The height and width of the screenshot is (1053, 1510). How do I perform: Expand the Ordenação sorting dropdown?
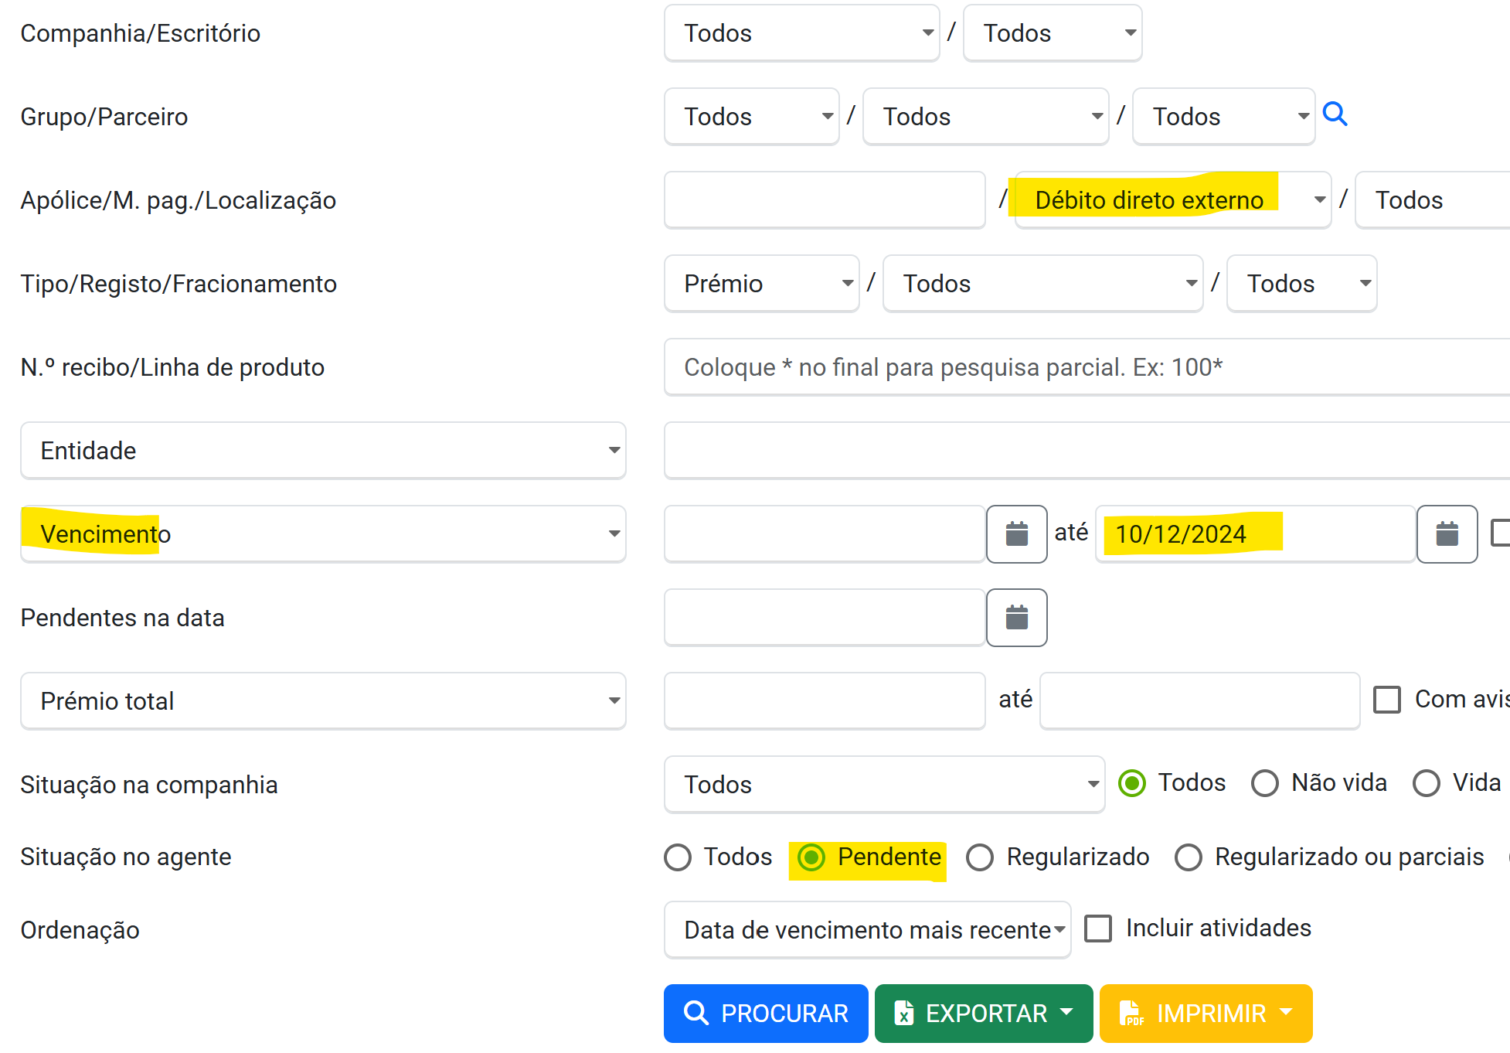coord(867,929)
